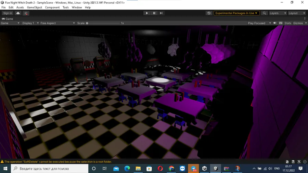Screen dimensions: 308x173
Task: Open the Undo History icon
Action: tap(209, 13)
